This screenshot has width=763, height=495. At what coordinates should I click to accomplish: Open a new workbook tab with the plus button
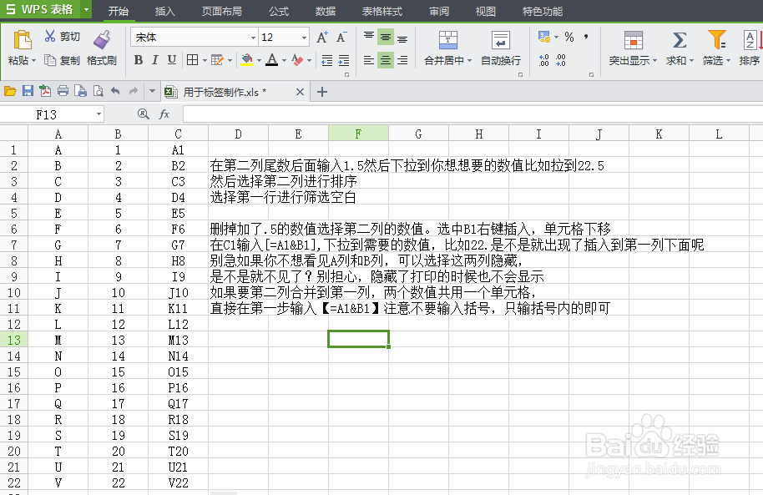[x=322, y=92]
